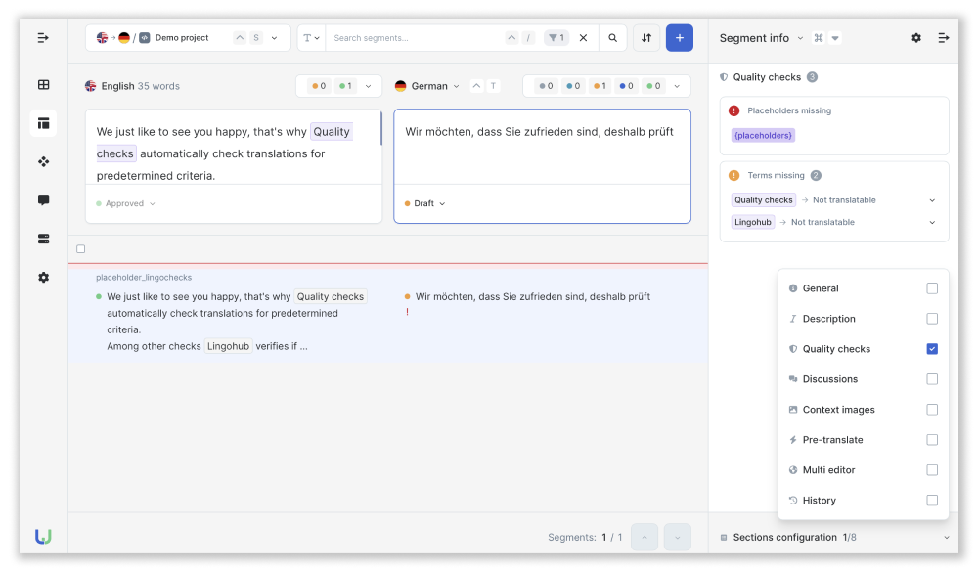The height and width of the screenshot is (570, 978).
Task: Click the {placeholders} tag chip
Action: pos(763,135)
